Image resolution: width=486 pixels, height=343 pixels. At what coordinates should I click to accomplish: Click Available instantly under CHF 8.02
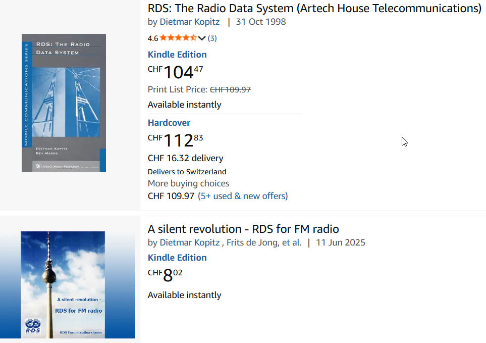184,295
